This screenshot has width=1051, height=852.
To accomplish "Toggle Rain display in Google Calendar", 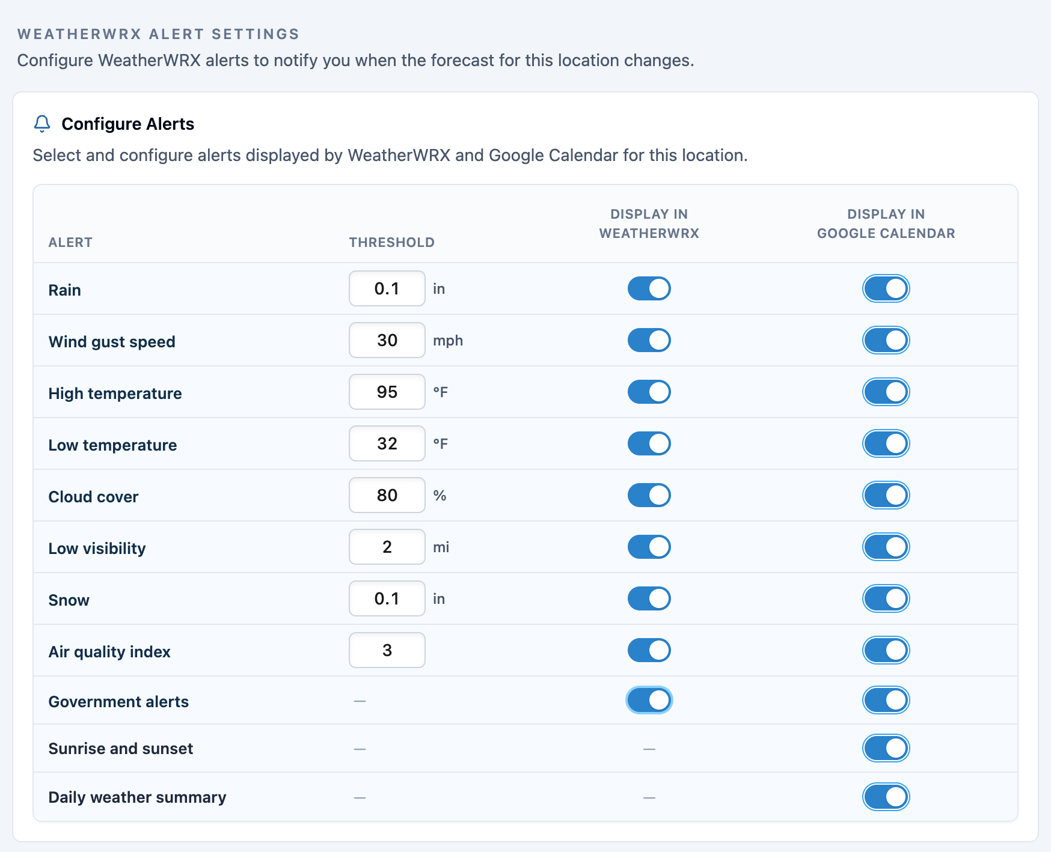I will tap(886, 288).
